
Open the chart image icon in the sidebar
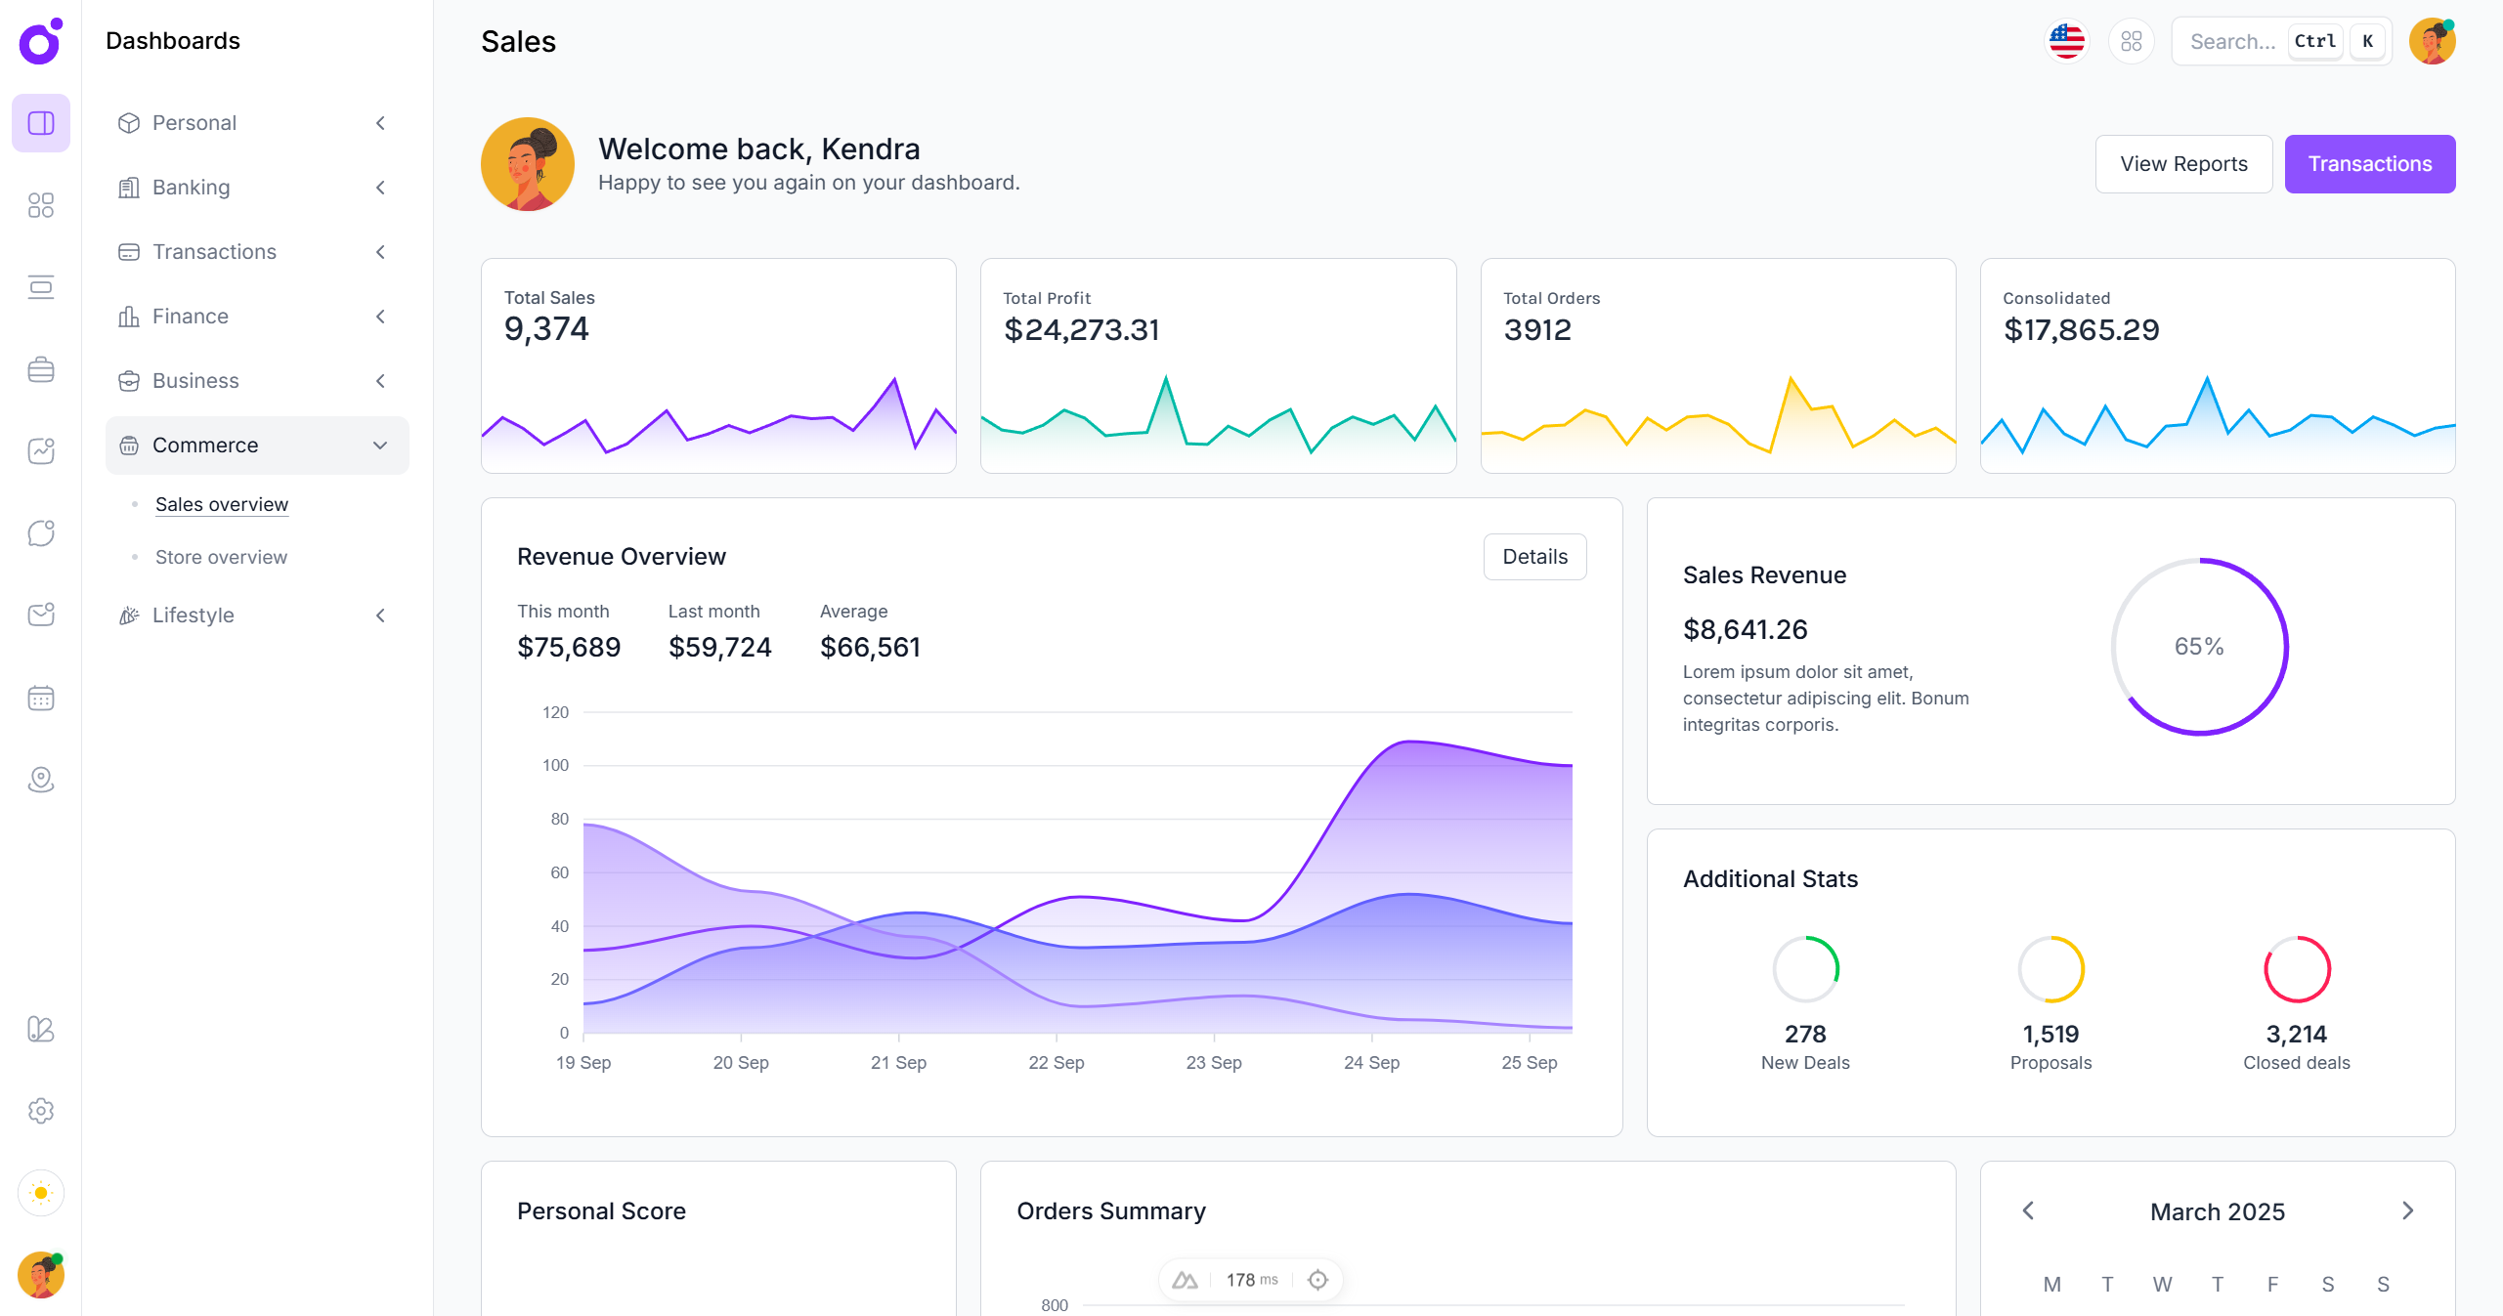point(40,450)
